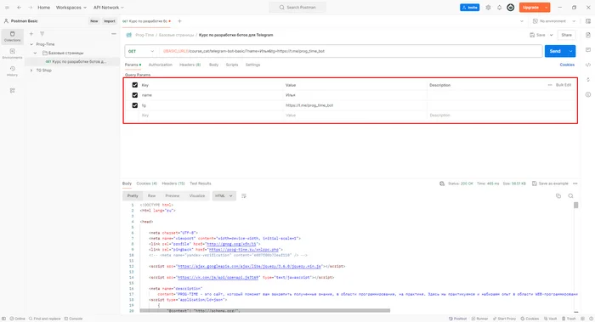Open the HTML format dropdown
The width and height of the screenshot is (595, 322).
click(224, 196)
